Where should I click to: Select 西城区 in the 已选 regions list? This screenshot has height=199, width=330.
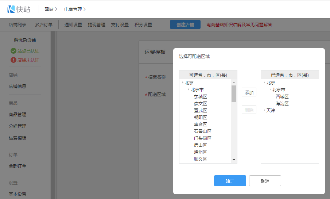[282, 97]
